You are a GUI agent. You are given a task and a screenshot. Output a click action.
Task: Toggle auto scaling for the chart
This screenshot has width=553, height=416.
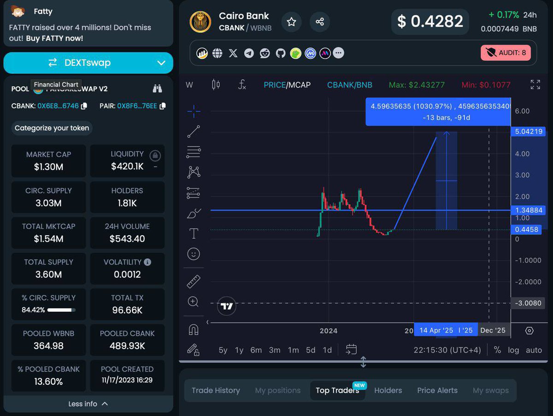coord(534,350)
